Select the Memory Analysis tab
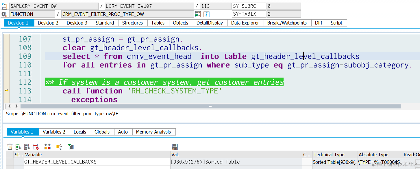This screenshot has width=420, height=169. click(x=153, y=132)
